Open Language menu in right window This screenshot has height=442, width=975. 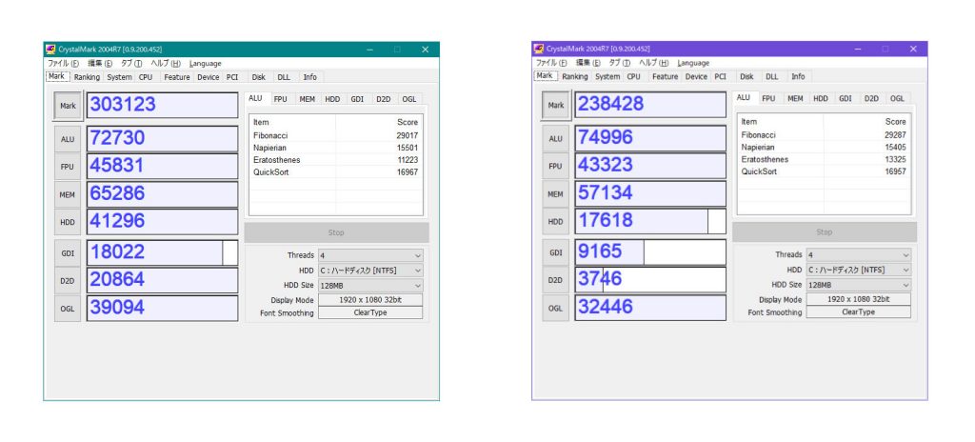click(x=693, y=63)
